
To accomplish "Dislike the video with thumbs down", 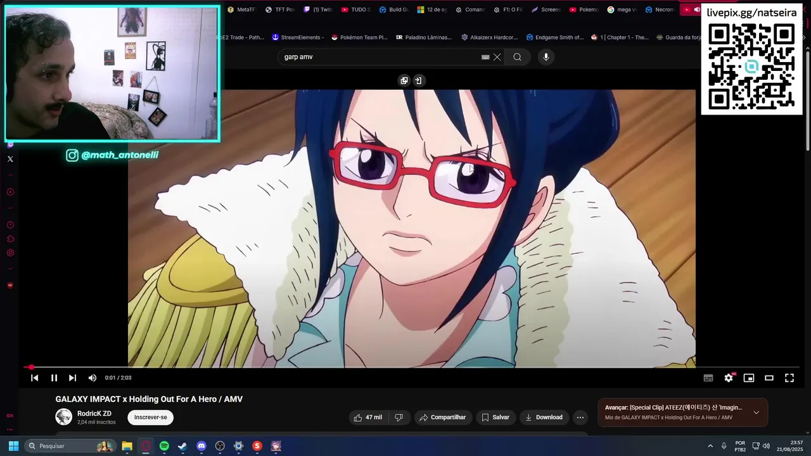I will (x=399, y=417).
